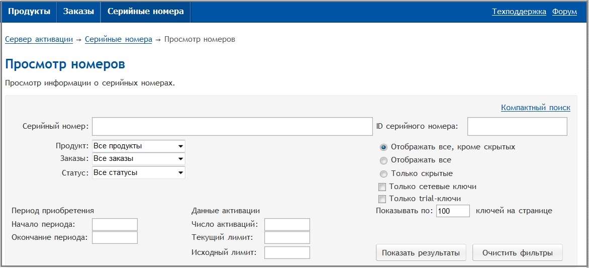589x268 pixels.
Task: Select 'Отображать все, кроме скрытых' radio button
Action: [383, 147]
